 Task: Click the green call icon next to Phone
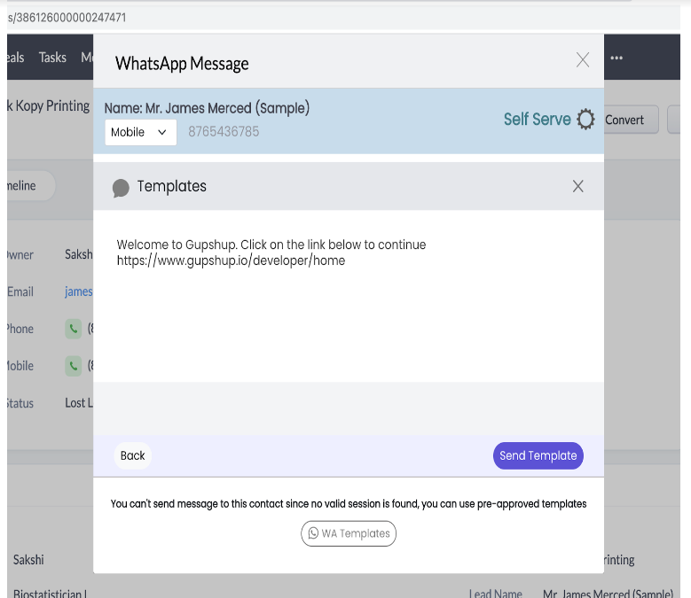[74, 329]
